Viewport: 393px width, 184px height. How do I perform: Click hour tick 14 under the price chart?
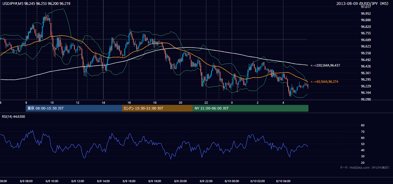[103, 102]
